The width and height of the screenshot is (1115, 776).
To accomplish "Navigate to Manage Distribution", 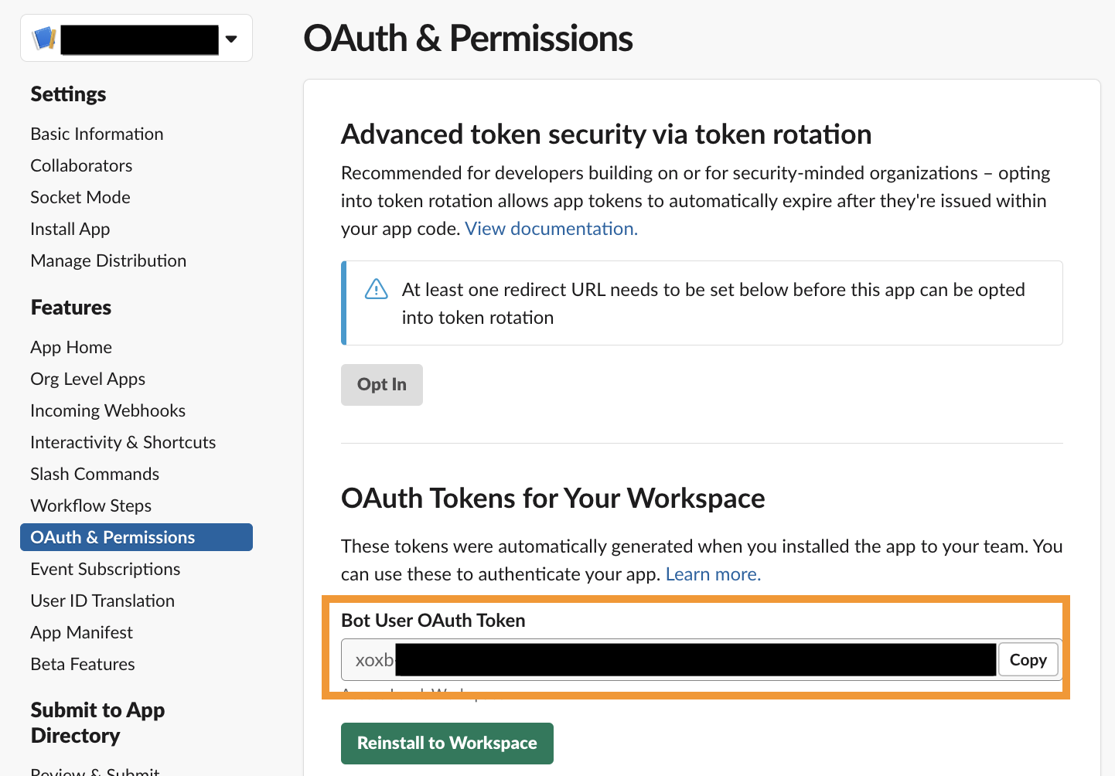I will [108, 260].
